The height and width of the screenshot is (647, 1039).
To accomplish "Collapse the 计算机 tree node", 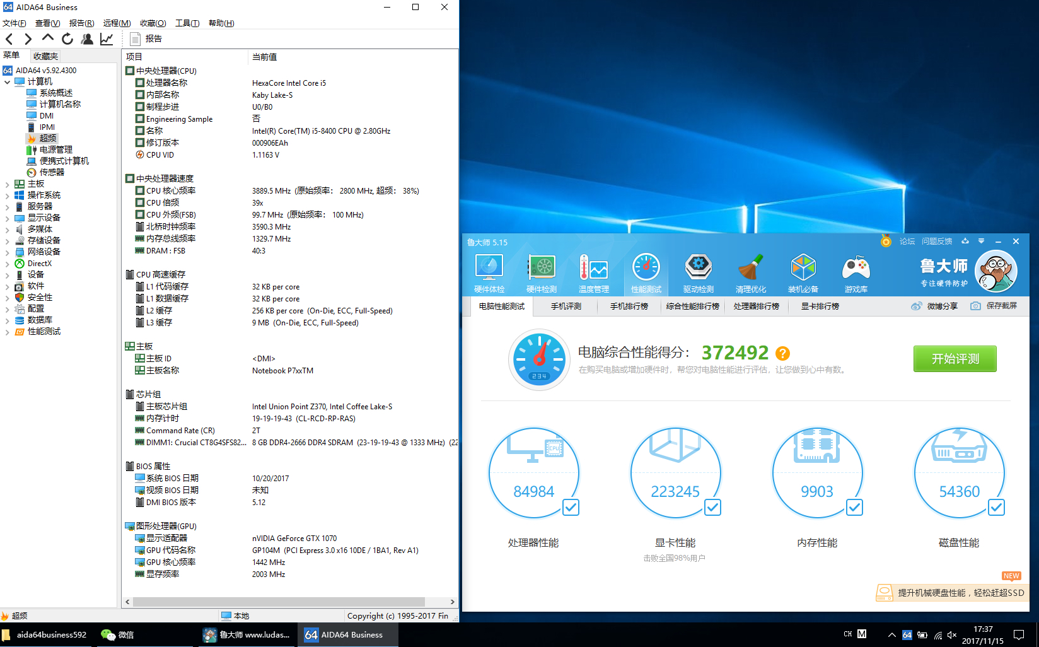I will [x=7, y=82].
